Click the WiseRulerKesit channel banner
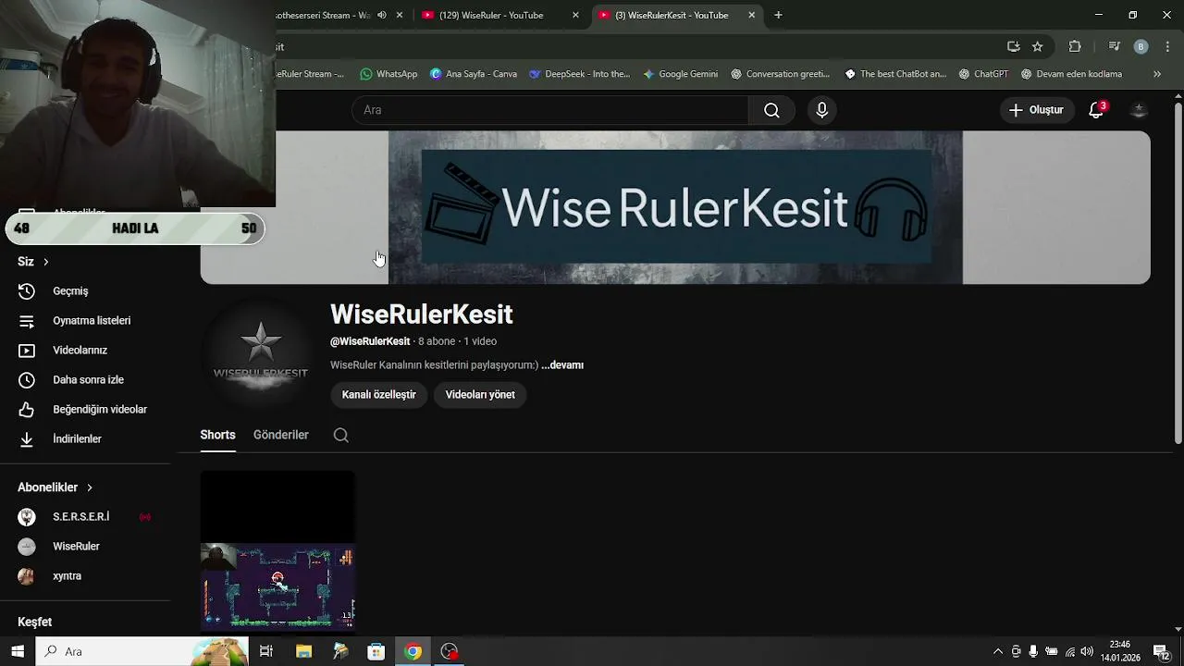The height and width of the screenshot is (666, 1184). pos(675,207)
